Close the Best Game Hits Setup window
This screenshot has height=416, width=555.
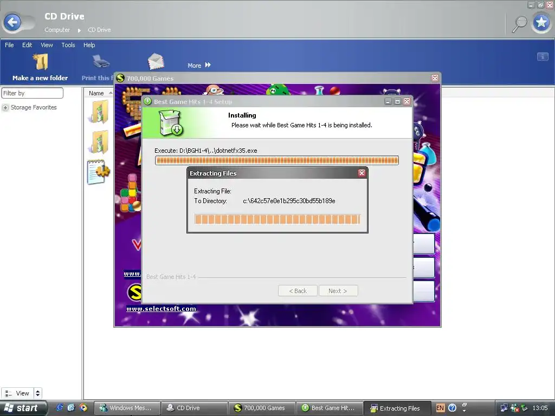coord(407,101)
